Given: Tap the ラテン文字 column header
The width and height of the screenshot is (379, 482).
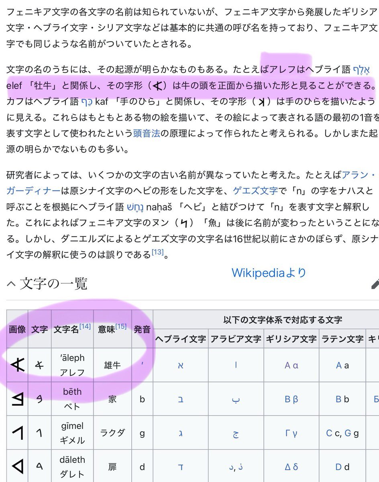Looking at the screenshot, I should coord(342,339).
